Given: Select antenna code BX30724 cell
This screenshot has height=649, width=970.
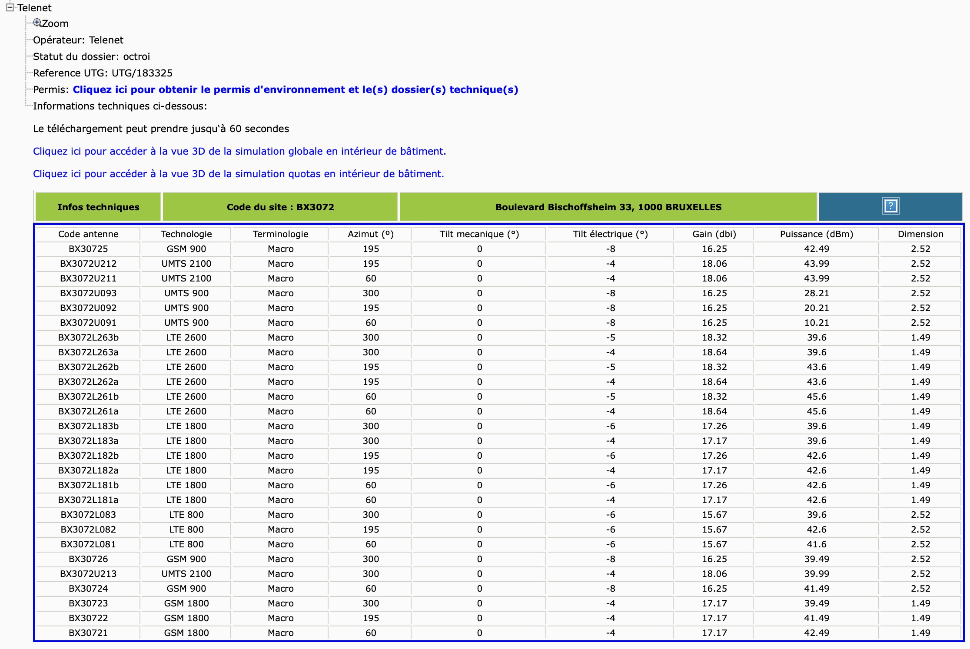Looking at the screenshot, I should coord(88,589).
